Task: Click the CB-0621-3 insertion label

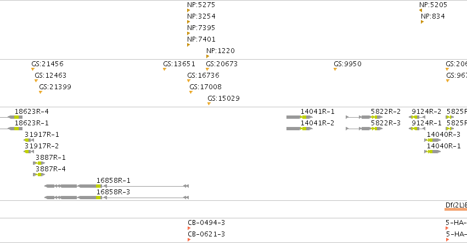Action: click(x=206, y=234)
